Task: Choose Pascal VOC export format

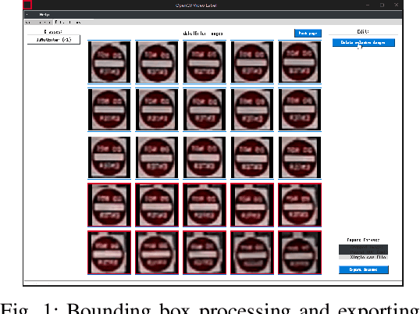Action: (x=363, y=252)
